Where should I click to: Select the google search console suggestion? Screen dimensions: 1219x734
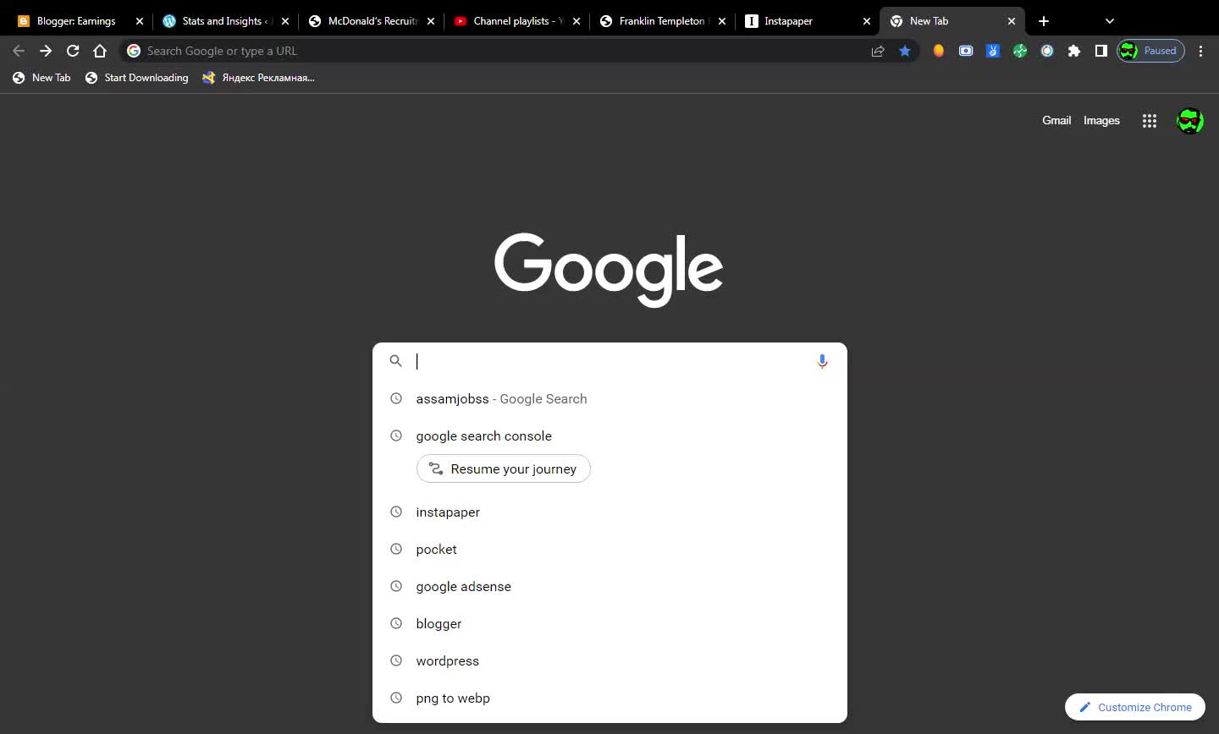pos(609,436)
